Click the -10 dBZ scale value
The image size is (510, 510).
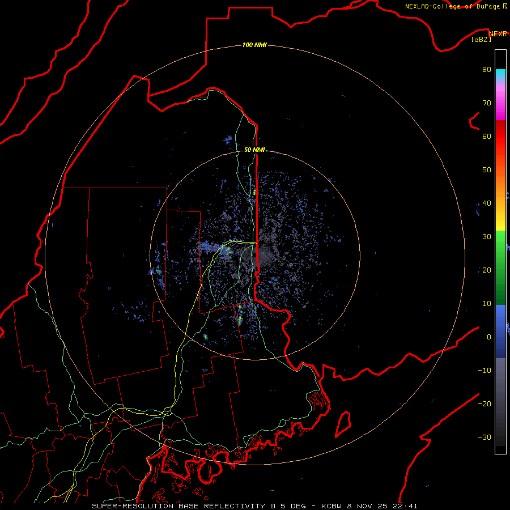pos(484,371)
